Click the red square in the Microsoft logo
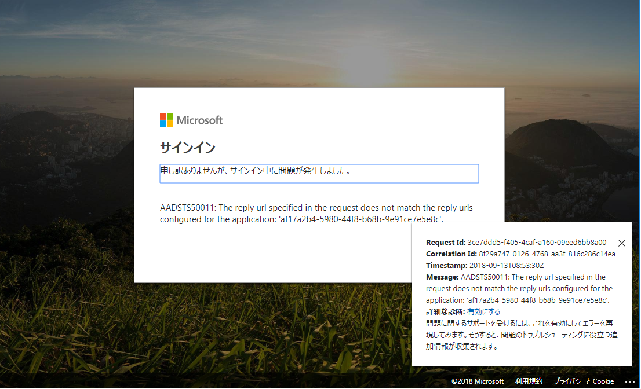Viewport: 641px width, 389px height. pyautogui.click(x=162, y=116)
